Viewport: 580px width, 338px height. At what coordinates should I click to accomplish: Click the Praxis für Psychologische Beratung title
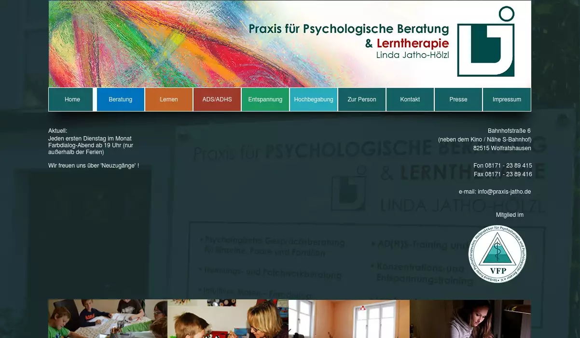(348, 29)
